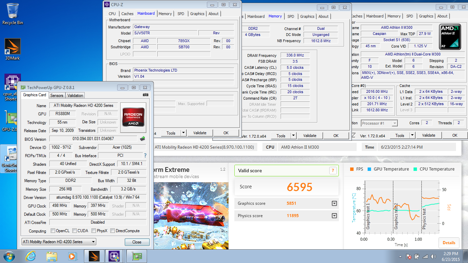Viewport: 468px width, 263px height.
Task: Click the orange FPS legend swatch
Action: [x=352, y=169]
